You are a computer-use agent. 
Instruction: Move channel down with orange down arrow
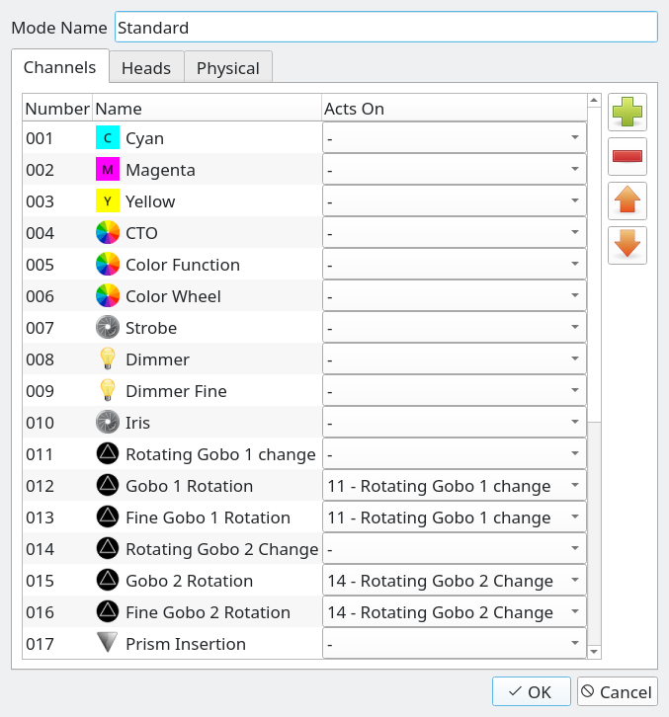click(627, 245)
